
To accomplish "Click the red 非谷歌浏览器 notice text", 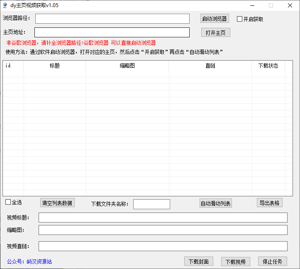I will click(81, 43).
